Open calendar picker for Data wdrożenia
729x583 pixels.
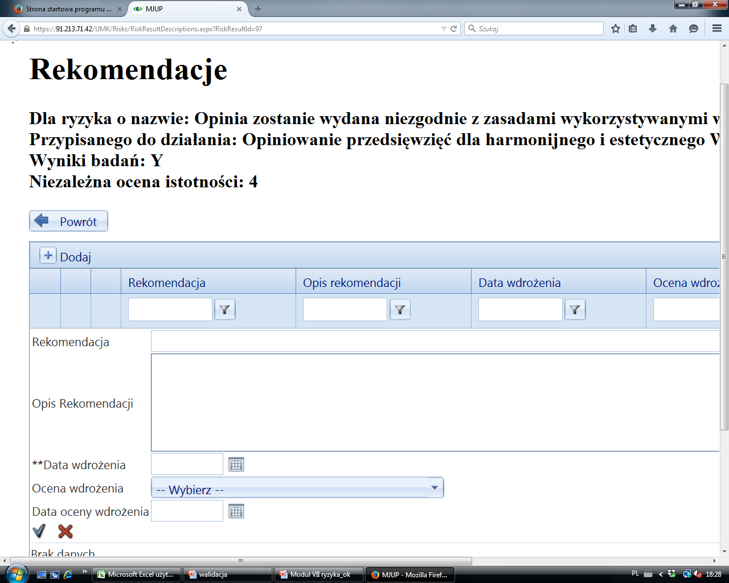(236, 465)
